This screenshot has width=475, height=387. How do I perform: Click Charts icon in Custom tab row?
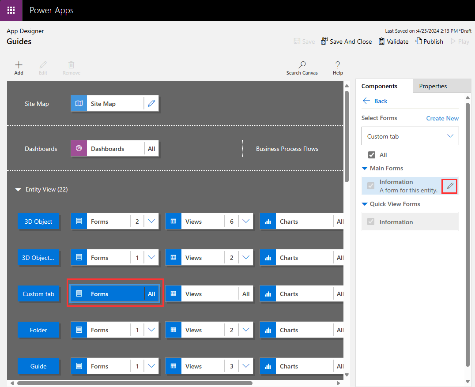(268, 293)
